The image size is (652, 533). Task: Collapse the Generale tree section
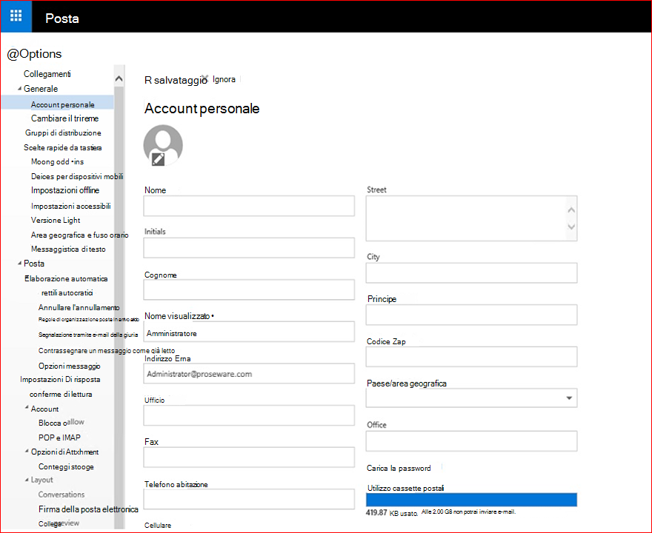[x=19, y=89]
